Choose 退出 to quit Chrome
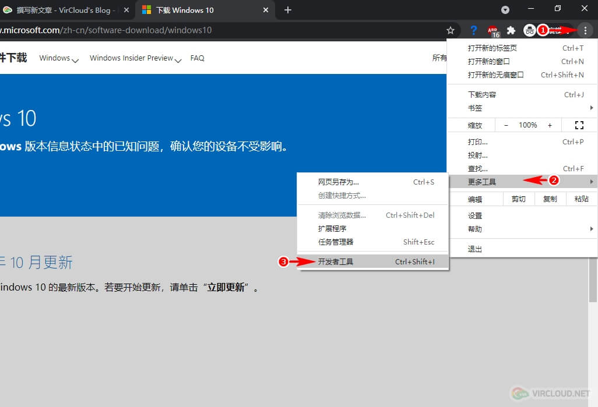This screenshot has height=407, width=598. point(522,249)
